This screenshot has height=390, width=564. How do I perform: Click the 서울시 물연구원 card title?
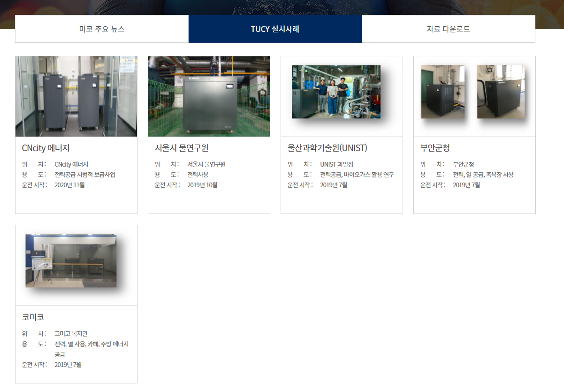click(x=182, y=148)
